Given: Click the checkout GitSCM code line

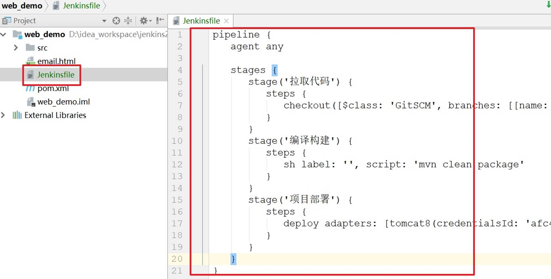Looking at the screenshot, I should click(415, 105).
